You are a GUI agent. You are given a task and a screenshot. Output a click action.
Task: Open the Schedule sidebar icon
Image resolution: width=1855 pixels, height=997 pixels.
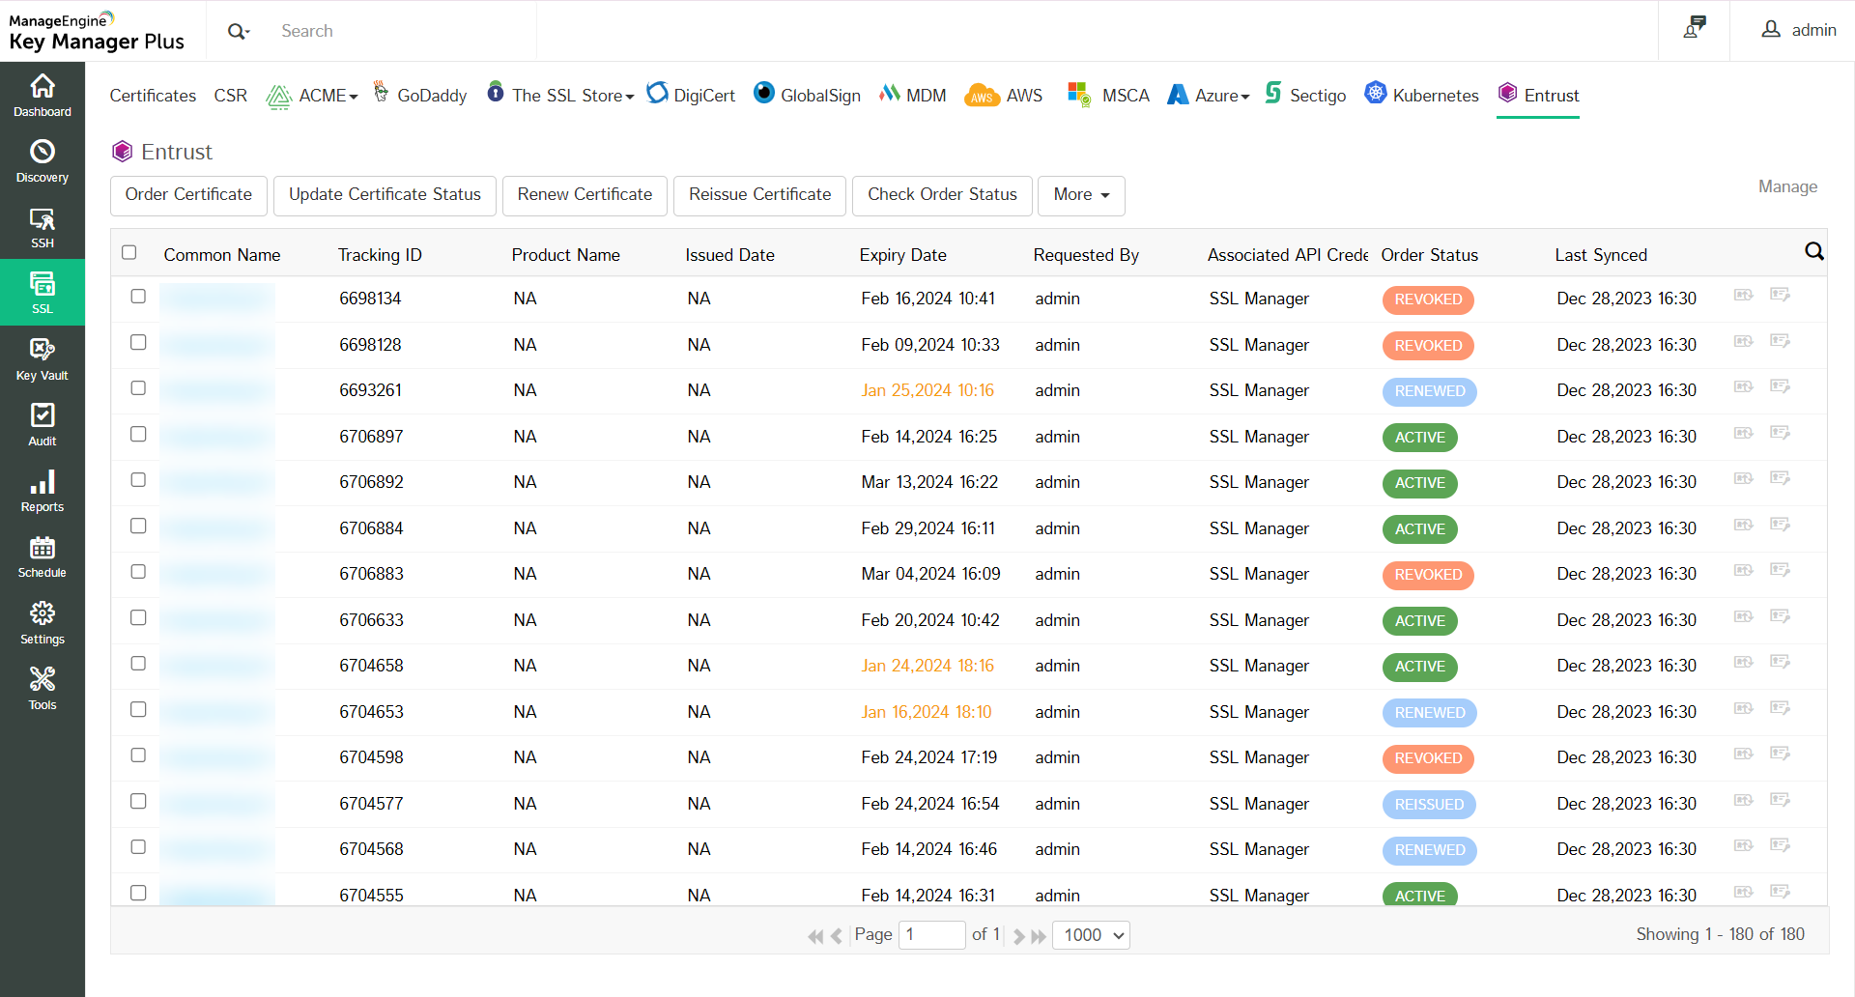click(43, 556)
